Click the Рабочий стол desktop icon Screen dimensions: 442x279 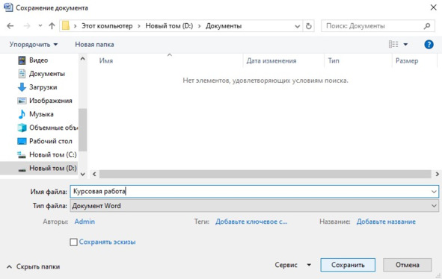[x=22, y=141]
